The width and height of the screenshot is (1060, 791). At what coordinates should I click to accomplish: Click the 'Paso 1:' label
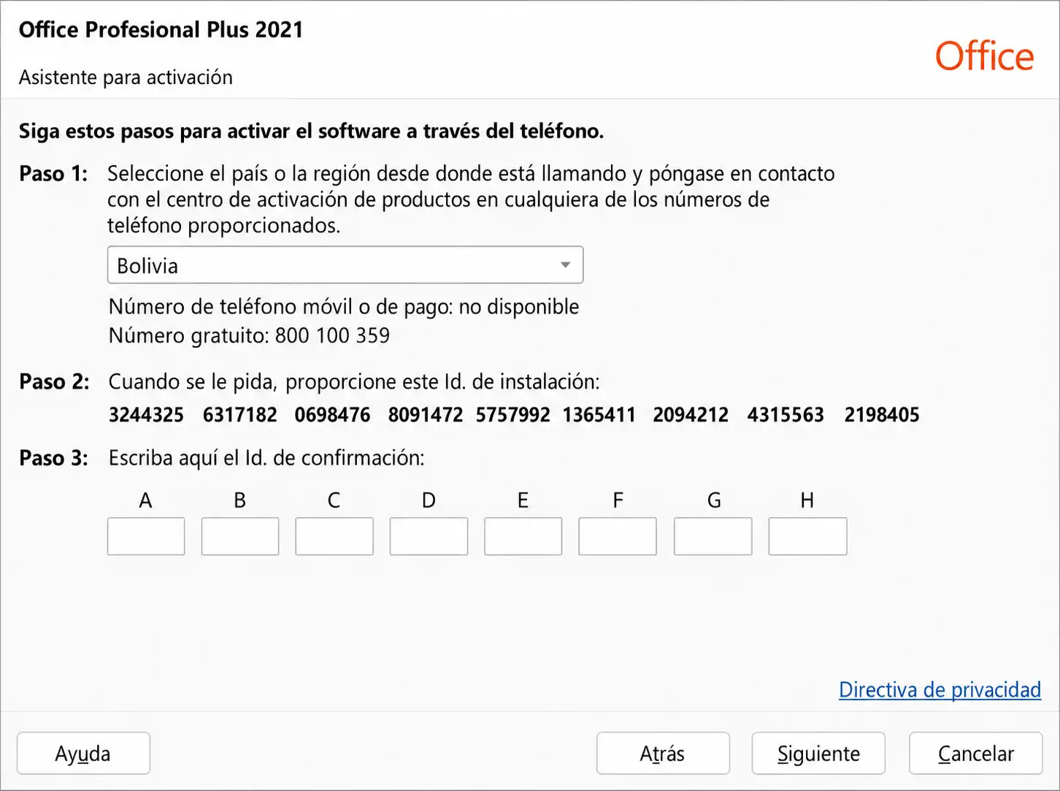pos(53,174)
